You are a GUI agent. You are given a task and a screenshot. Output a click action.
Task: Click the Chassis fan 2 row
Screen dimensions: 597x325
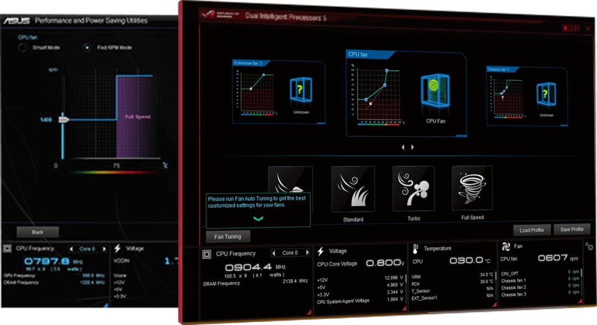(x=540, y=287)
